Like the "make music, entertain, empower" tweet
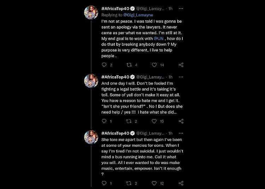 point(154,183)
